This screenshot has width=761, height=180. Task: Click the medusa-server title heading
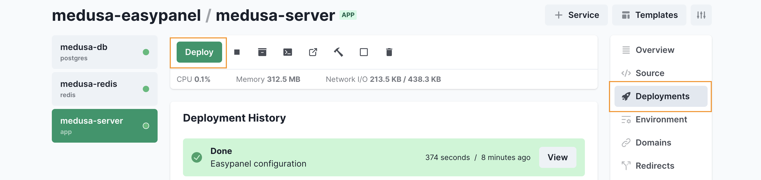pos(275,15)
